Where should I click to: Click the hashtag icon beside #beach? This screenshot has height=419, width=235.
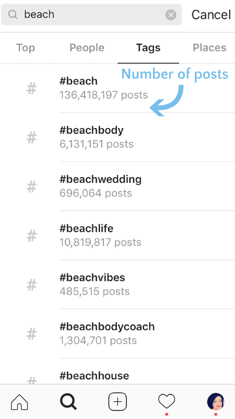pos(31,88)
